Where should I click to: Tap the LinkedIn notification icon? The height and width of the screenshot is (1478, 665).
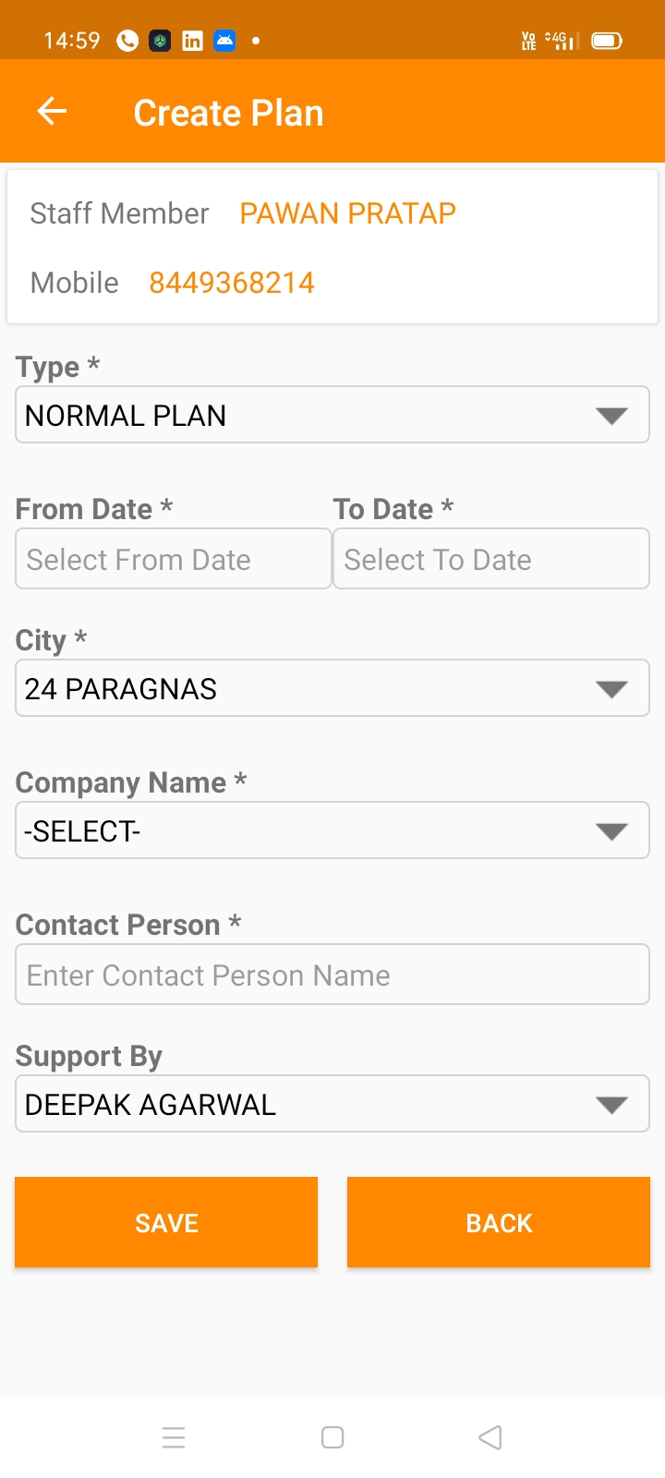click(192, 41)
